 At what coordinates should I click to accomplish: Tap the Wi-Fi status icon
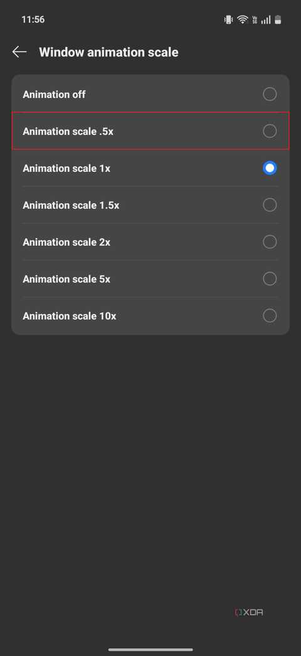243,19
